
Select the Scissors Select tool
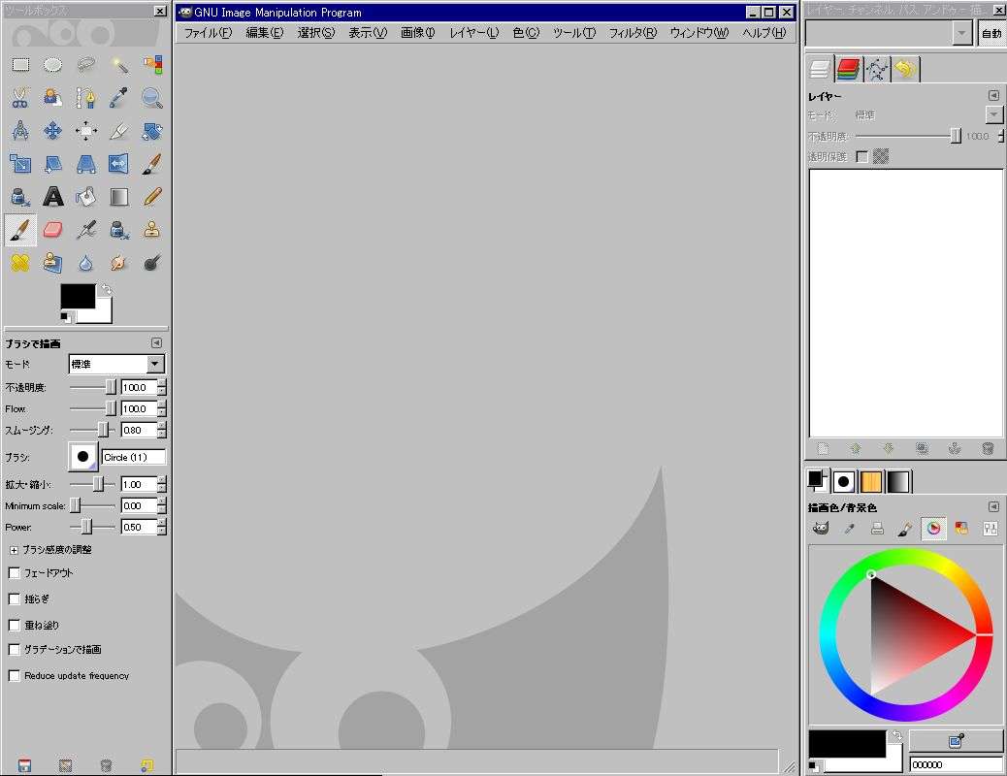[x=20, y=98]
